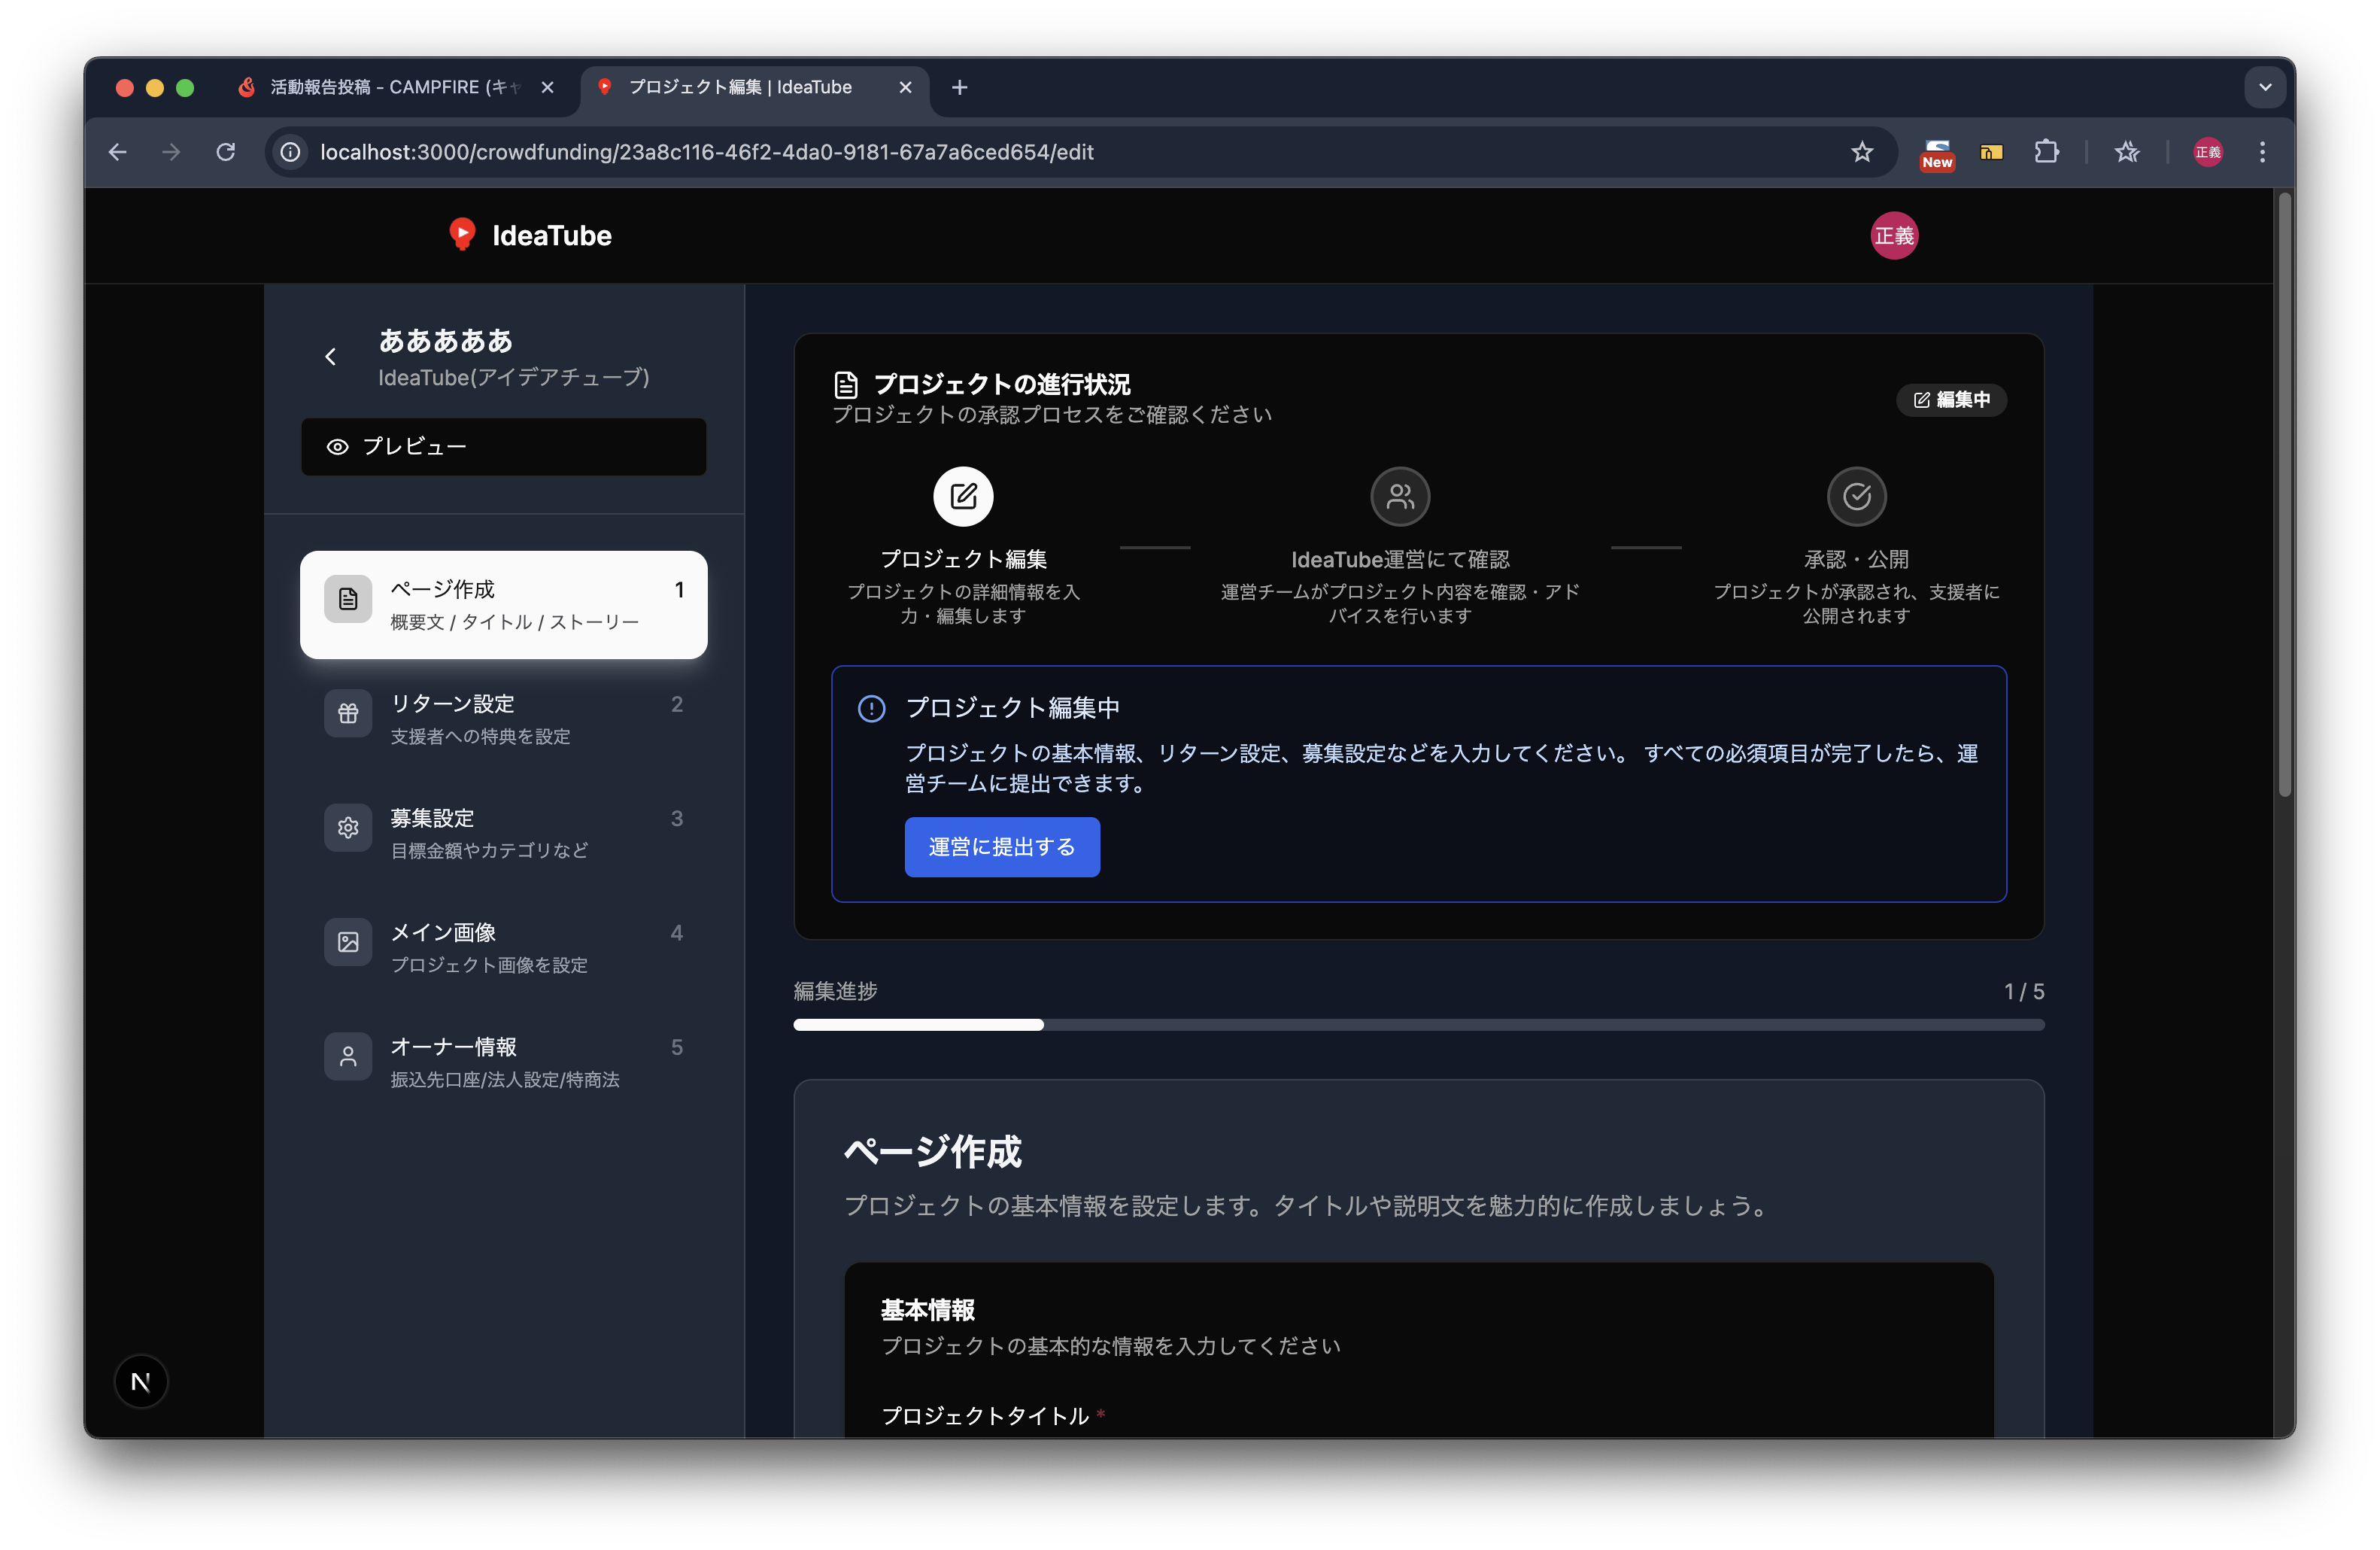Open メイン画像 sidebar section
Viewport: 2380px width, 1550px height.
click(x=503, y=947)
